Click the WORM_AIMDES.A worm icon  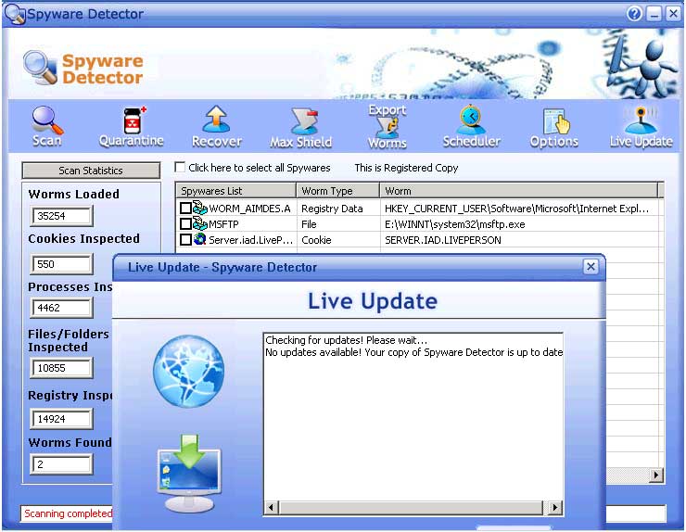(200, 209)
